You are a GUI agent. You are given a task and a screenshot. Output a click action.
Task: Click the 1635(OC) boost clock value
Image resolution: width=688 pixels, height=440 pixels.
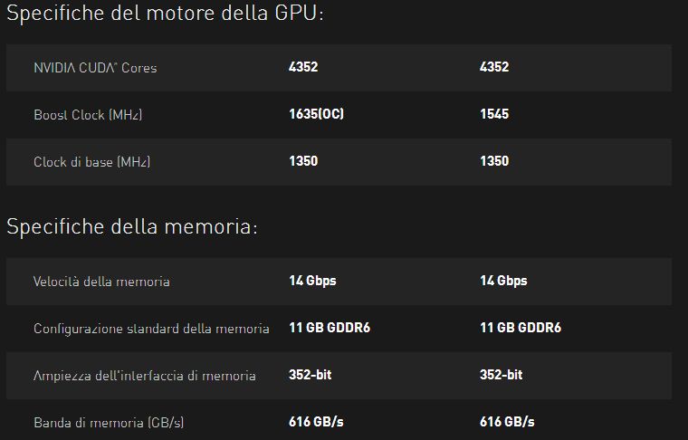coord(316,114)
